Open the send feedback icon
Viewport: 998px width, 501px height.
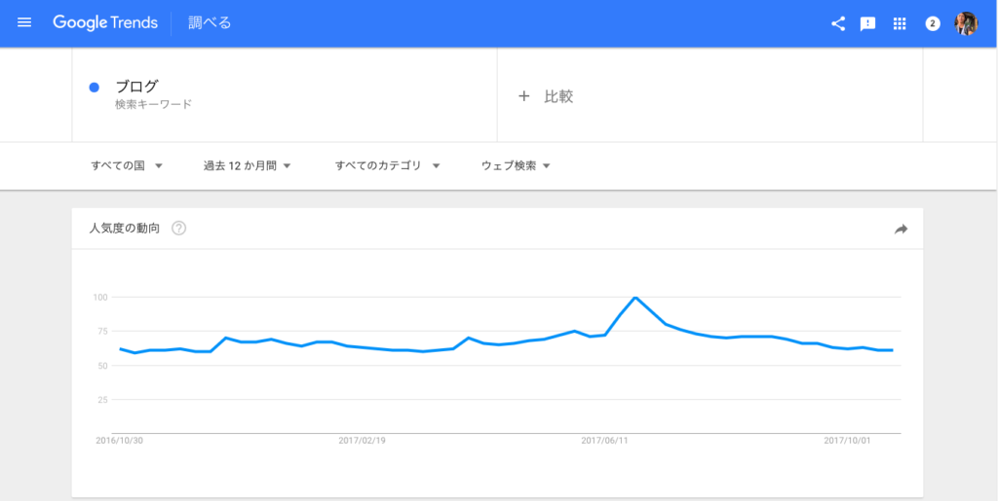[867, 23]
